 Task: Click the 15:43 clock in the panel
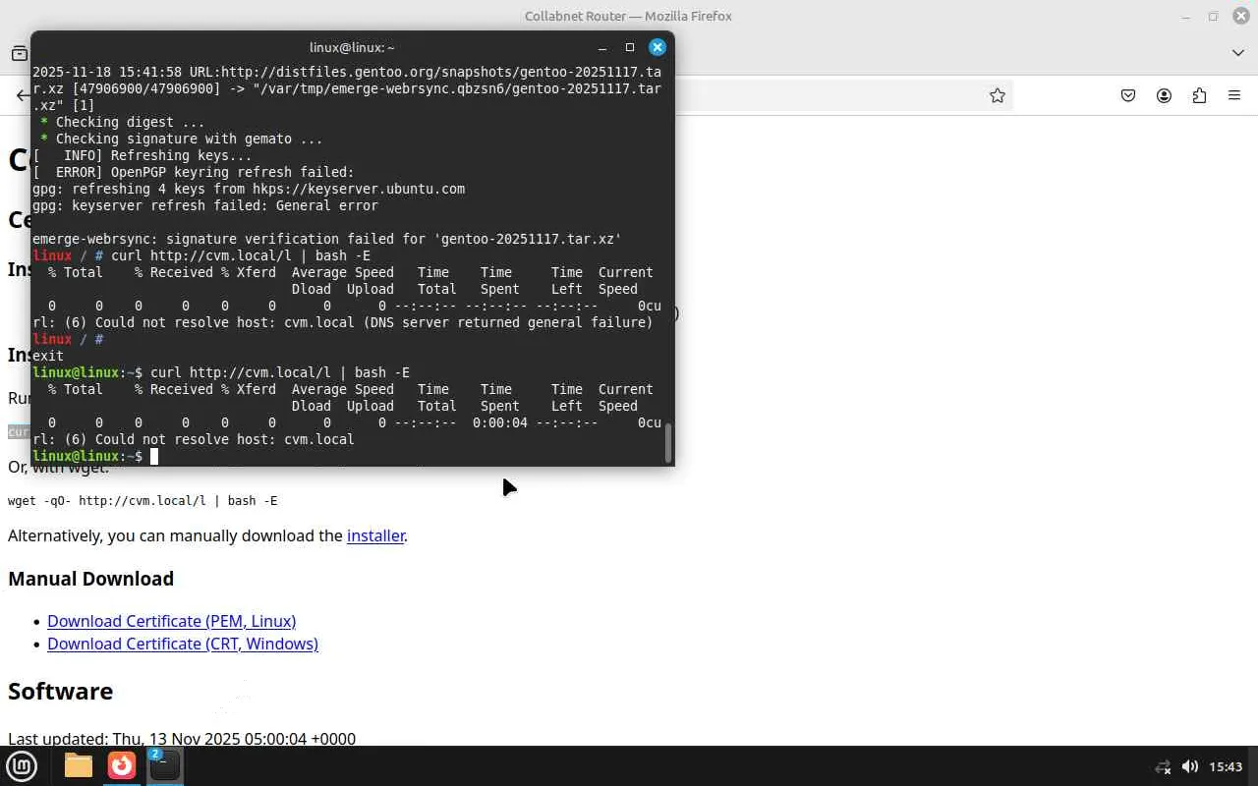[x=1226, y=766]
